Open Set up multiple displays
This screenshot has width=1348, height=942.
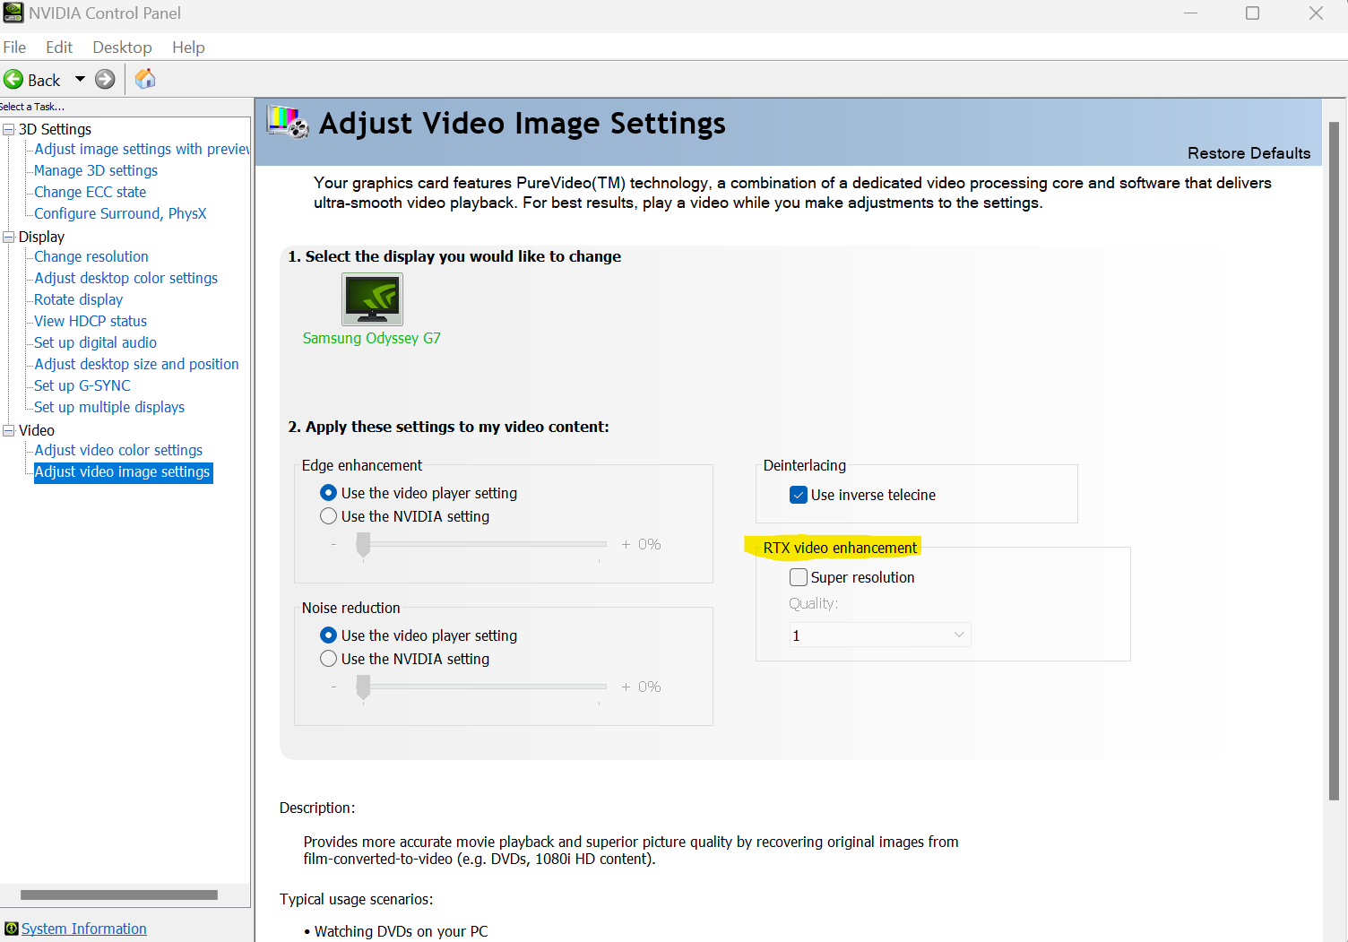tap(109, 407)
